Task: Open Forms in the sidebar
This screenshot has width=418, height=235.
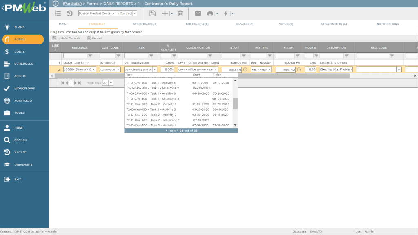Action: pyautogui.click(x=23, y=40)
